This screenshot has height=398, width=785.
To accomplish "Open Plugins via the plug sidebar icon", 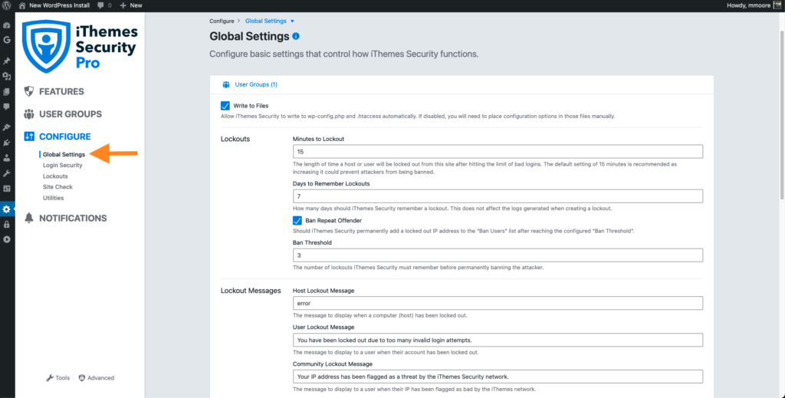I will tap(6, 143).
